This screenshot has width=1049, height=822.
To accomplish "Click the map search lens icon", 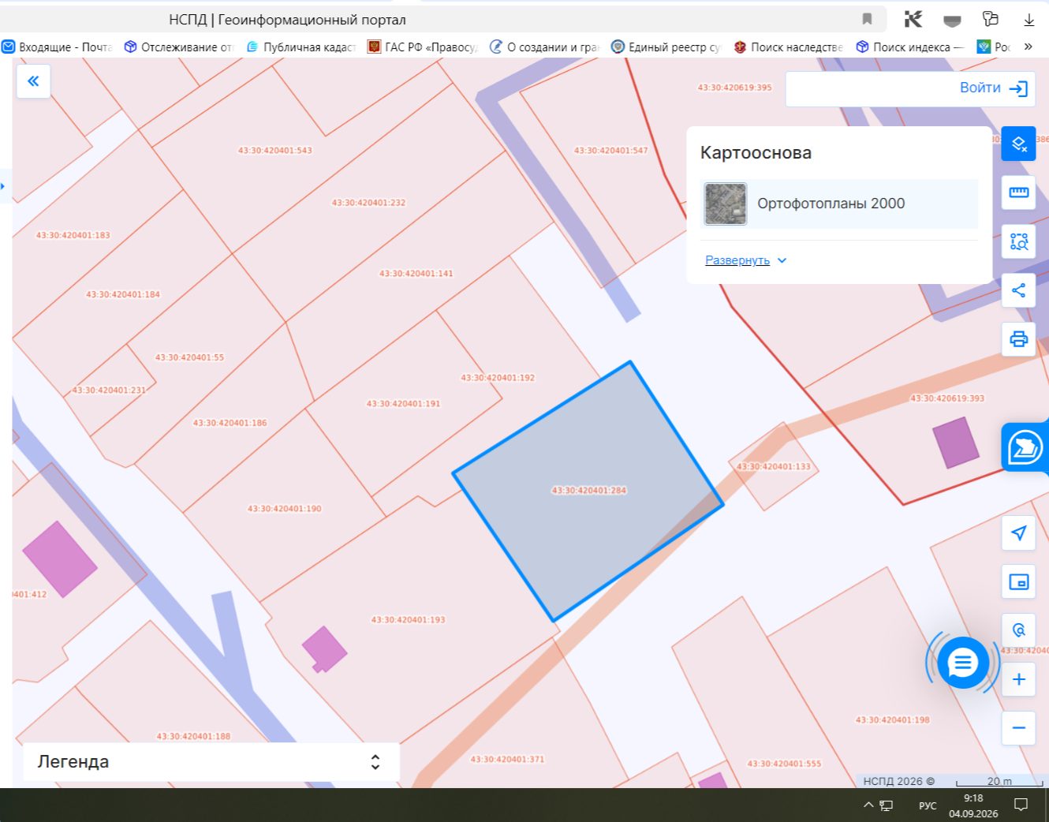I will click(1018, 630).
